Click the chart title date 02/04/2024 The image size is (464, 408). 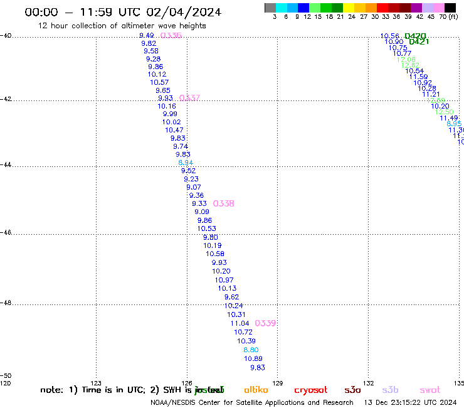click(184, 12)
